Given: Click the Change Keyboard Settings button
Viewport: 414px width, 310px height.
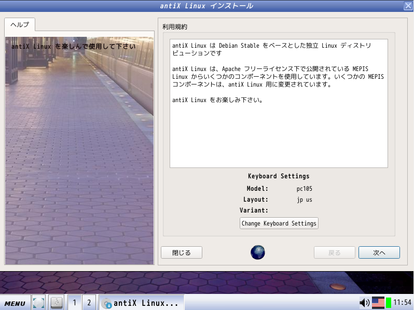Looking at the screenshot, I should [x=279, y=223].
